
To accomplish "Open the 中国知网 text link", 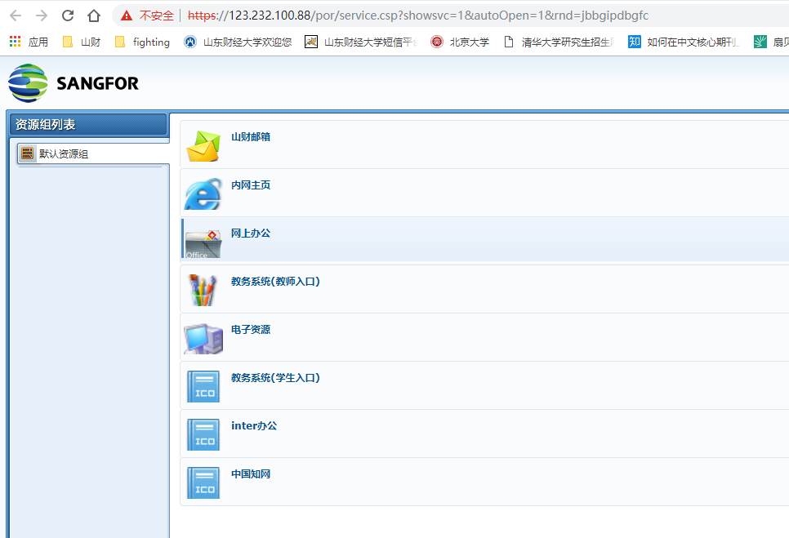I will [251, 474].
